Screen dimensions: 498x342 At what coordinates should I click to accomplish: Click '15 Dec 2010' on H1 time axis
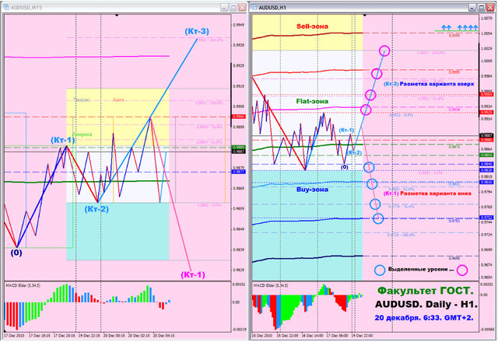(x=261, y=335)
